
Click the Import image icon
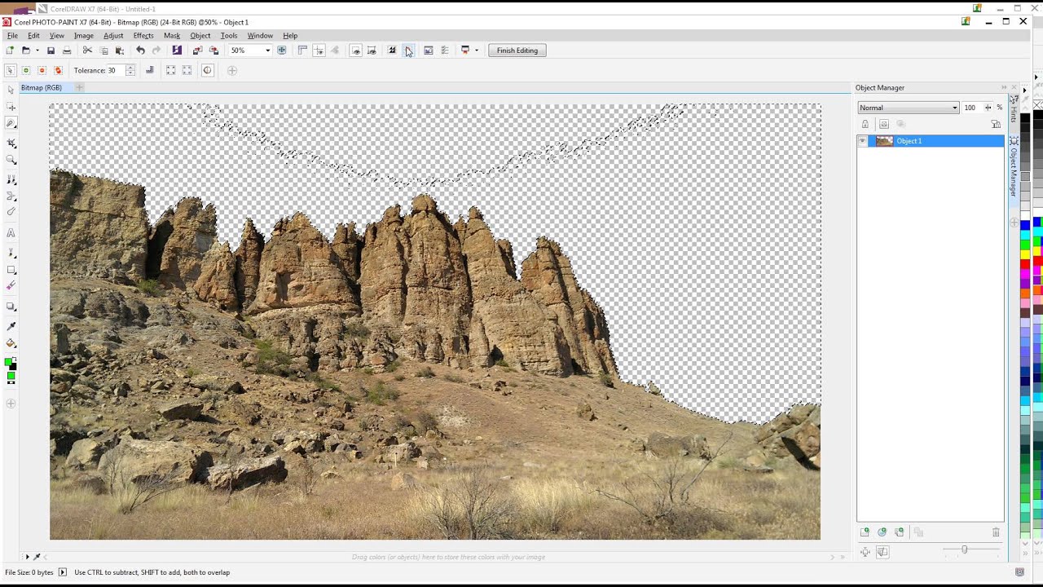197,51
